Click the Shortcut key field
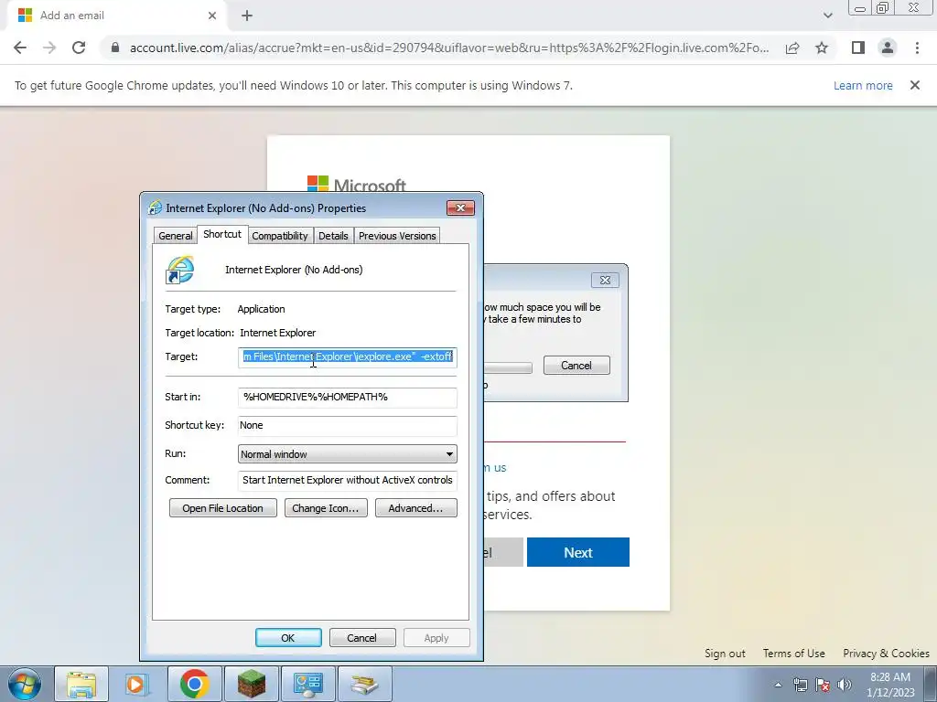Screen dimensions: 937x702 tap(347, 426)
